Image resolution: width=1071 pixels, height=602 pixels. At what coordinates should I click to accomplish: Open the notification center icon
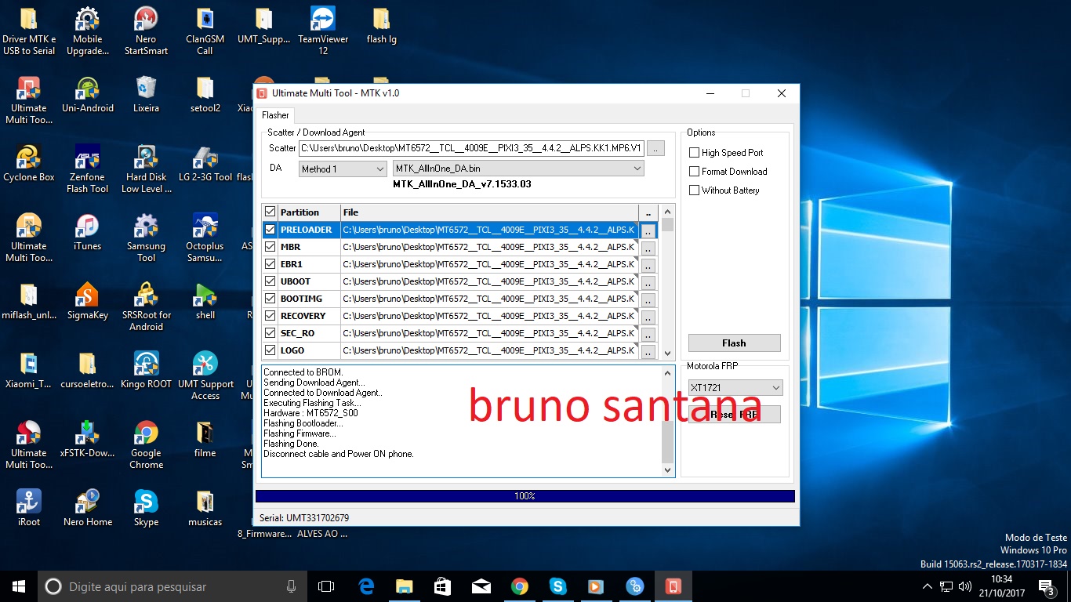(x=1046, y=586)
